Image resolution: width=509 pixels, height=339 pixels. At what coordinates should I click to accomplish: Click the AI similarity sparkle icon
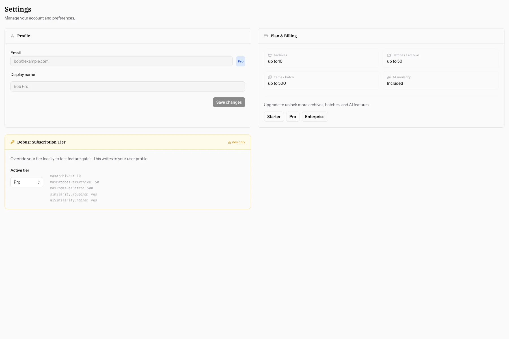click(x=389, y=77)
